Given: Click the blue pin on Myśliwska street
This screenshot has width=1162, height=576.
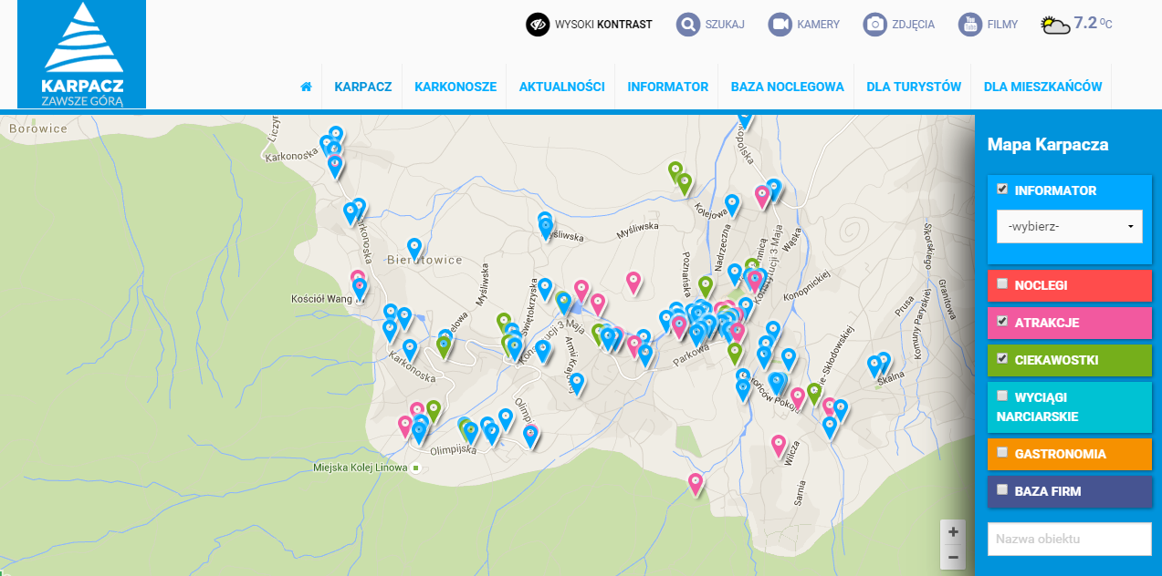Looking at the screenshot, I should pos(546,228).
